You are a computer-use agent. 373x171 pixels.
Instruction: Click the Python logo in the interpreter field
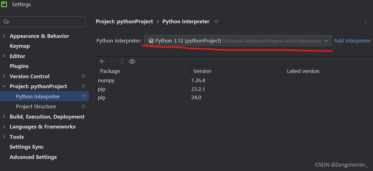(x=151, y=41)
